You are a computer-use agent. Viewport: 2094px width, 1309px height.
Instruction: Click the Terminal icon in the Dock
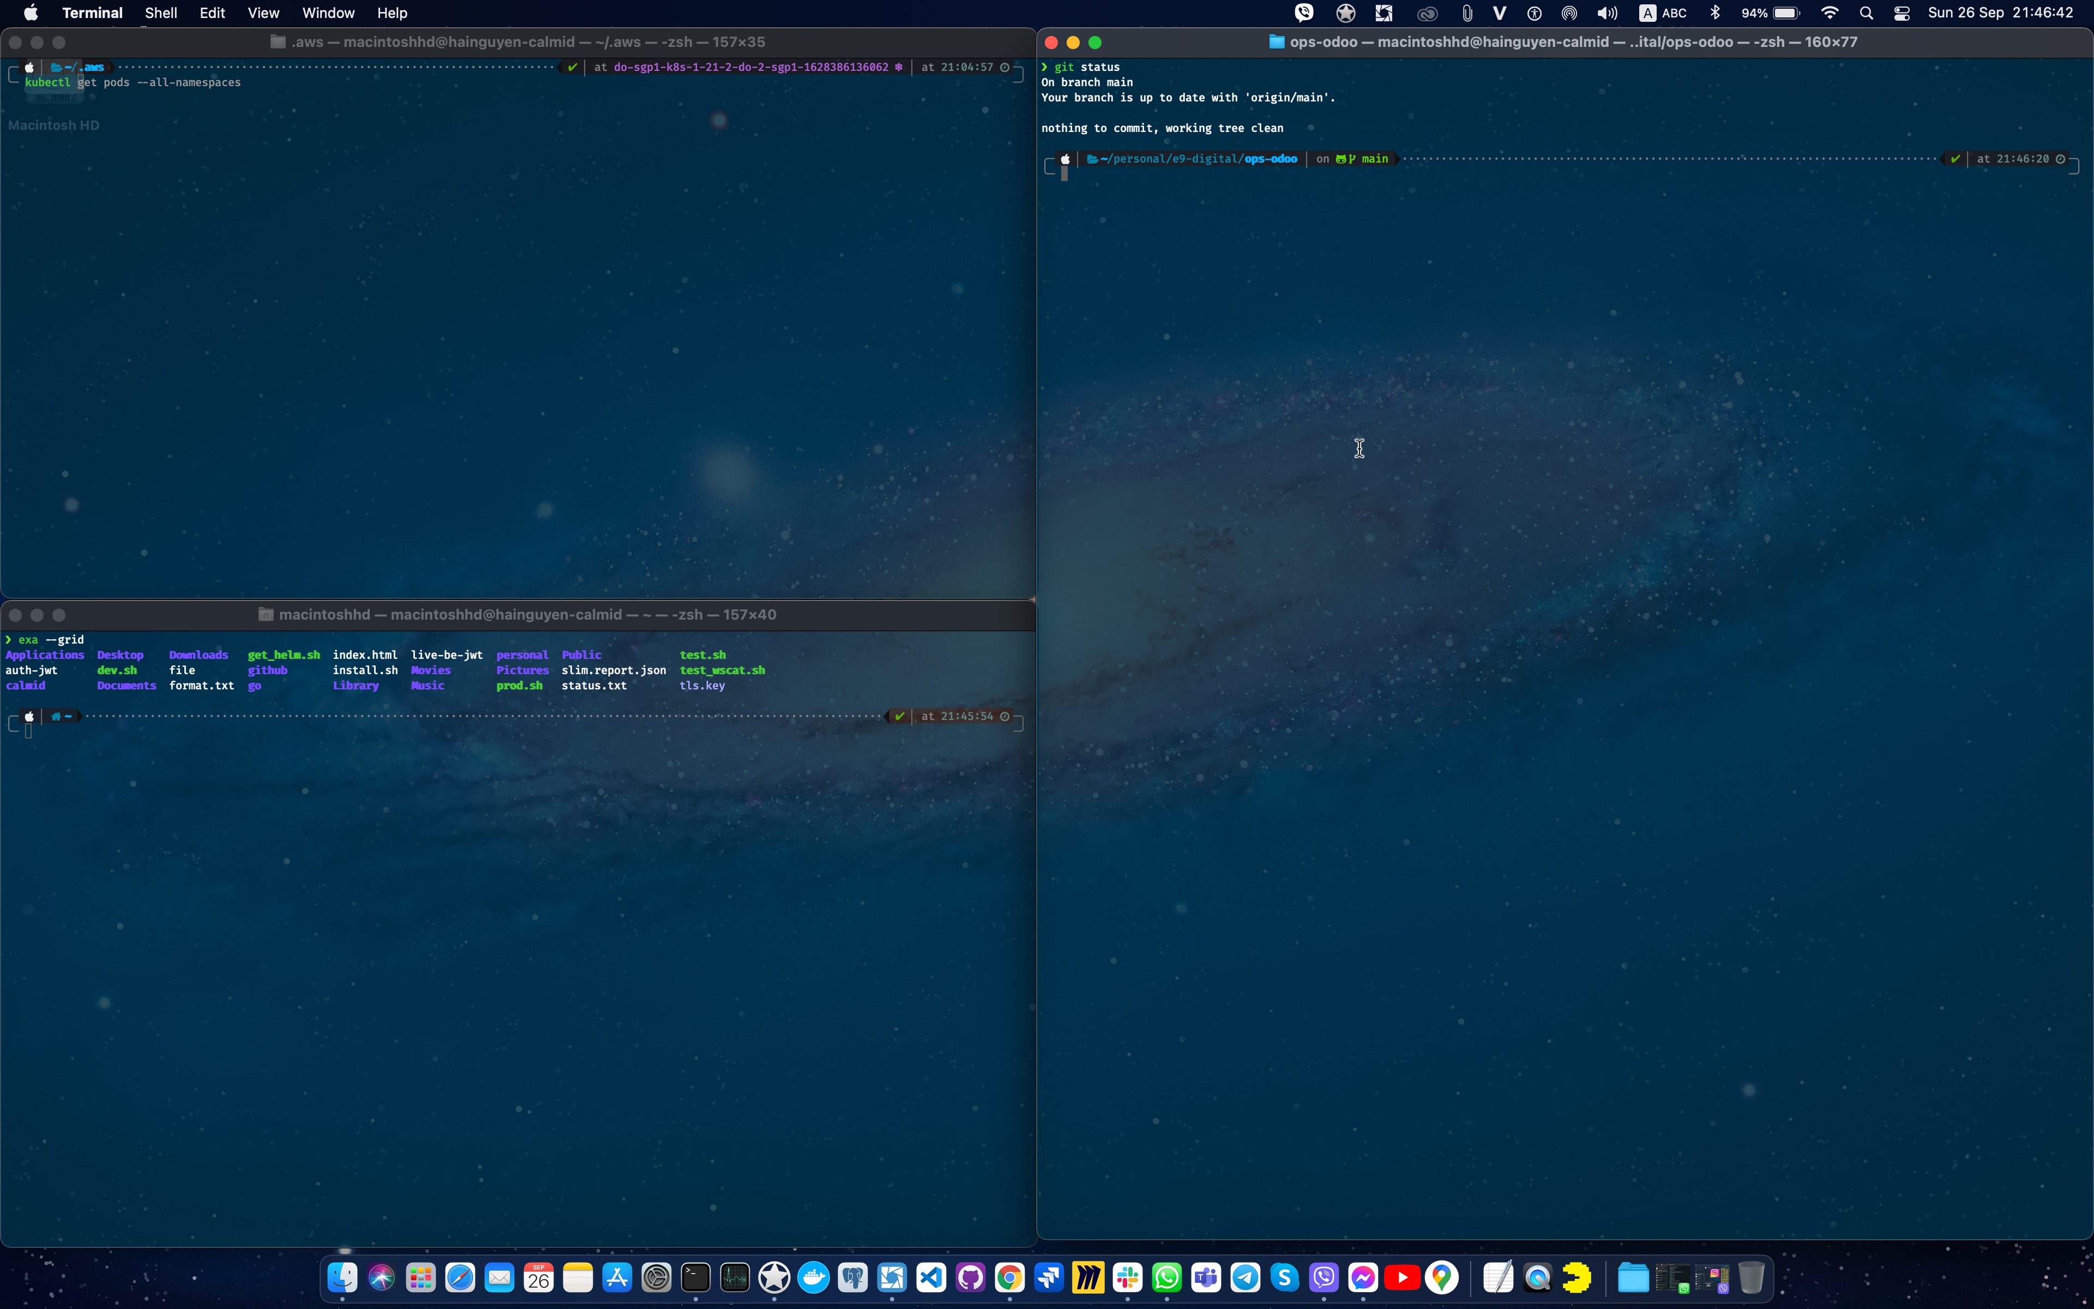(696, 1278)
